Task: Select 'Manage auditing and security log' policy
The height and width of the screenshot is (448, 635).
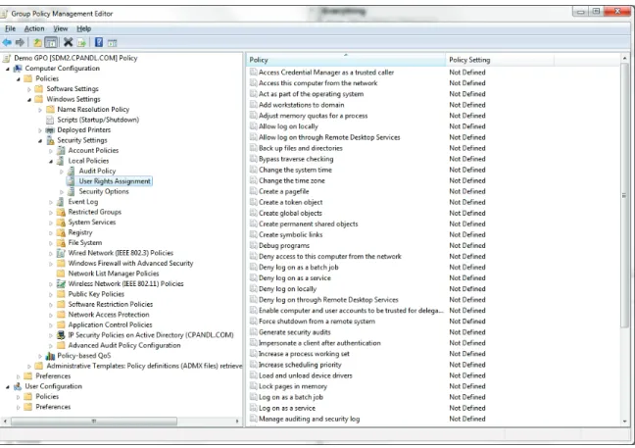Action: pyautogui.click(x=309, y=419)
